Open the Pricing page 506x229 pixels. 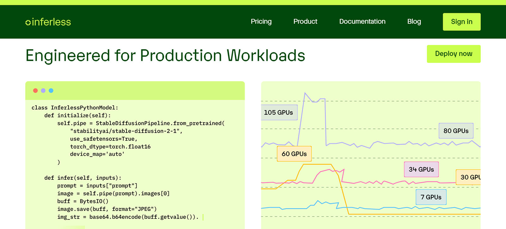tap(261, 22)
